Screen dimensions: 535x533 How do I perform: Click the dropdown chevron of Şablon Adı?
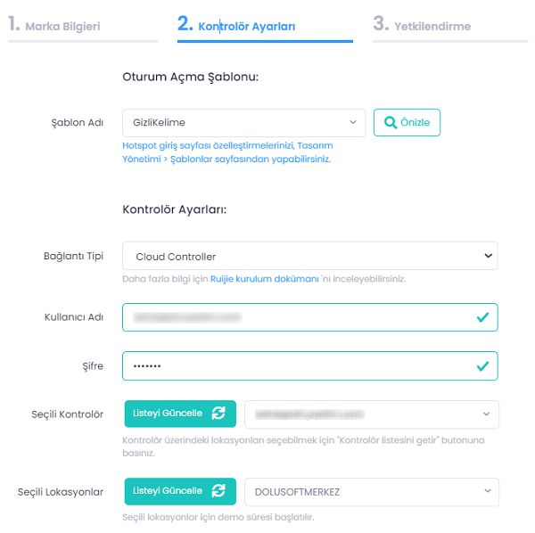pos(353,122)
